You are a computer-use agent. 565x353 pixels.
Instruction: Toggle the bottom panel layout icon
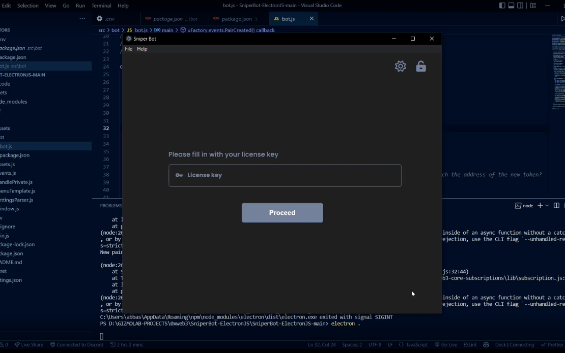512,6
